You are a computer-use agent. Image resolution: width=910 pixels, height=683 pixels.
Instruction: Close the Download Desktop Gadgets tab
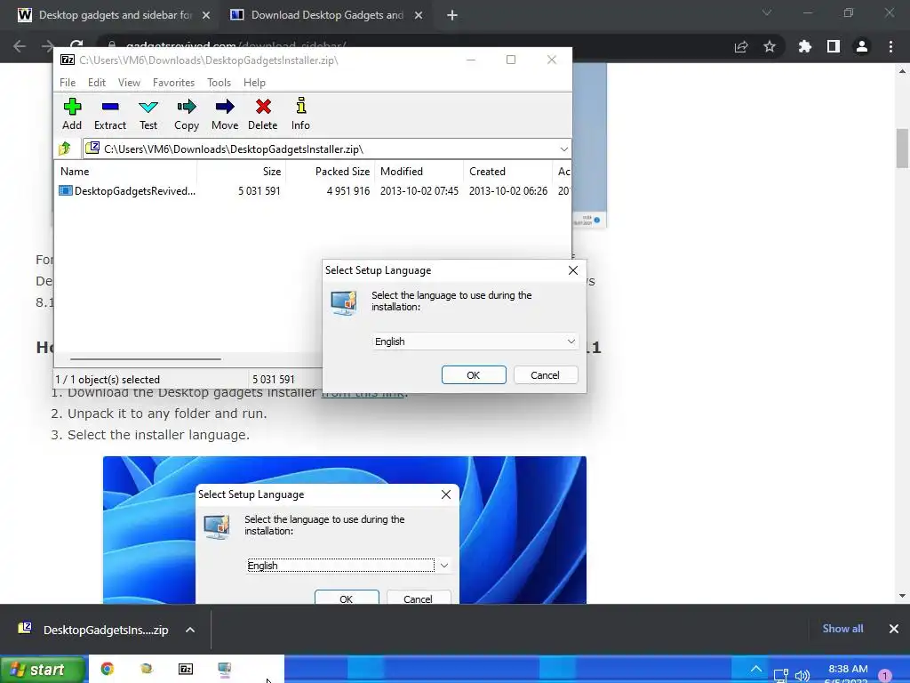[x=419, y=16]
